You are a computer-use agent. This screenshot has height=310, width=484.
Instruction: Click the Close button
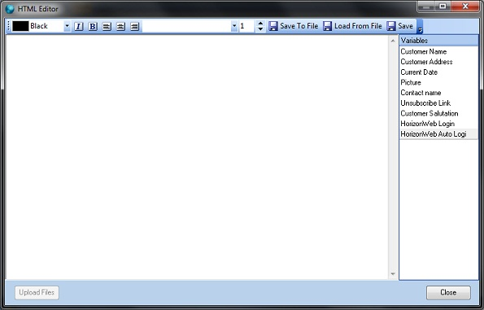pyautogui.click(x=448, y=292)
